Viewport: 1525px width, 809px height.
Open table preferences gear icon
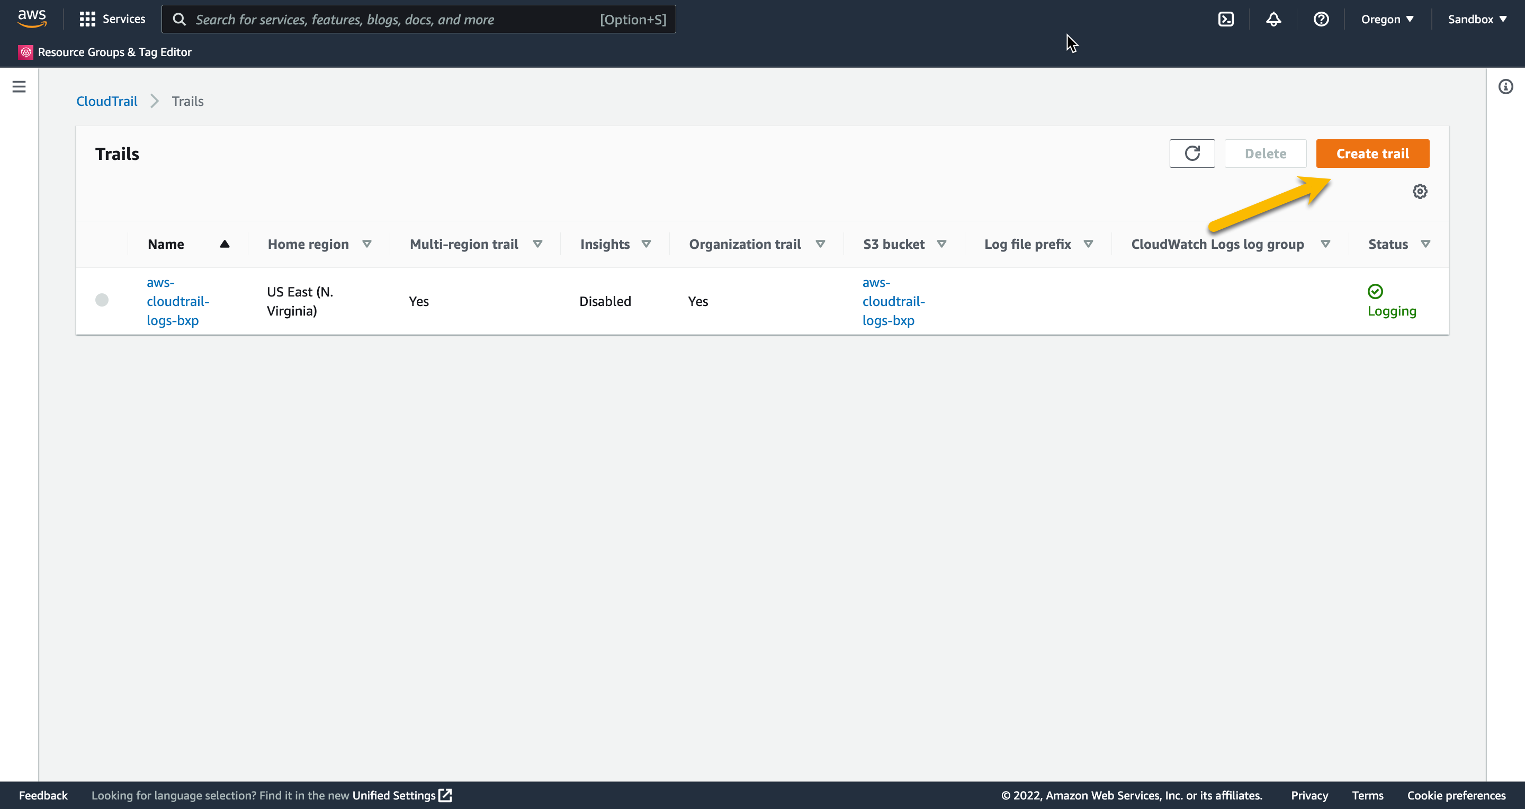coord(1420,192)
